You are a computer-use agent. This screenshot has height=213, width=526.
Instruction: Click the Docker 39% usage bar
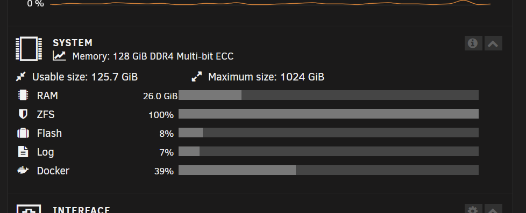(x=329, y=170)
